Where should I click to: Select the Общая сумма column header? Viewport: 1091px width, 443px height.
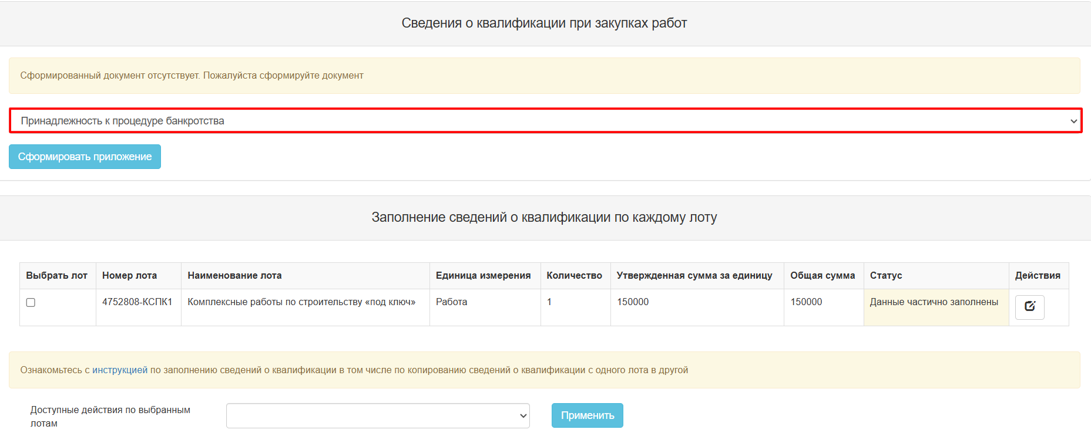click(822, 276)
